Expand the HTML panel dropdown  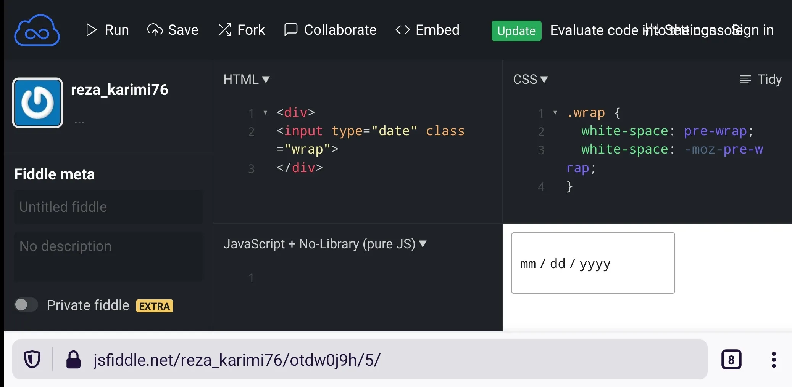247,79
